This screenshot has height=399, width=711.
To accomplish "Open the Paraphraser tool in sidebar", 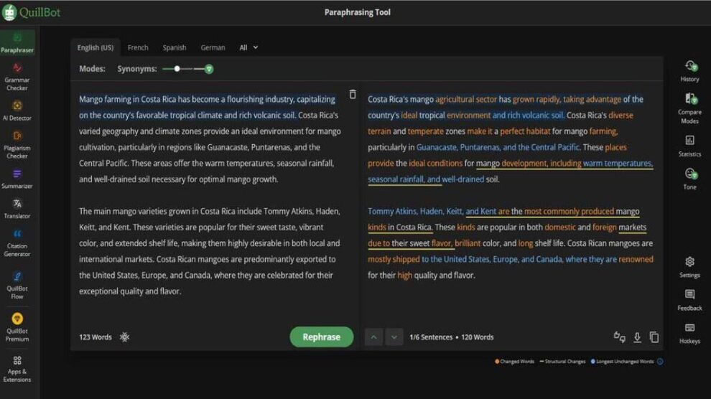I will pos(17,43).
